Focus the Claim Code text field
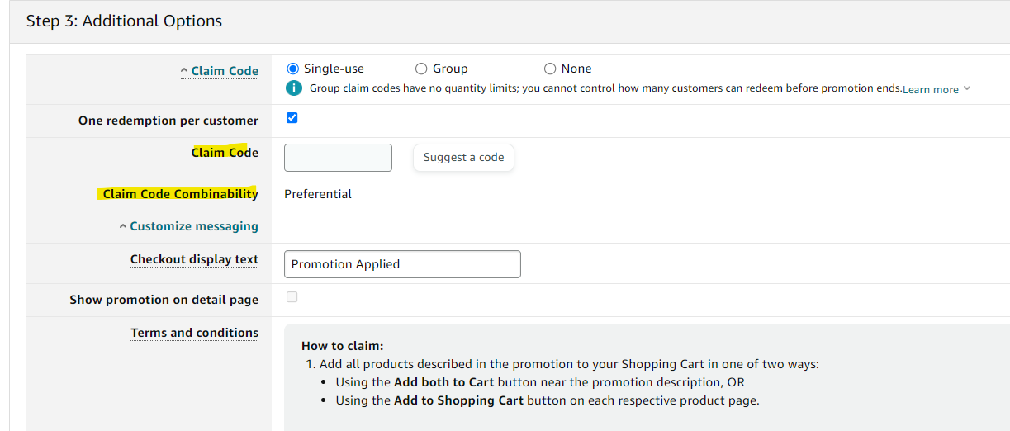This screenshot has width=1010, height=431. coord(338,158)
